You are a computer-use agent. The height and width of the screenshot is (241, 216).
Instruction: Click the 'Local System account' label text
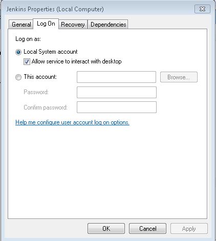[x=51, y=52]
